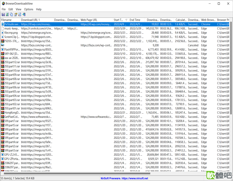Click the '419,604,516' size cell
The image size is (233, 181).
152,129
